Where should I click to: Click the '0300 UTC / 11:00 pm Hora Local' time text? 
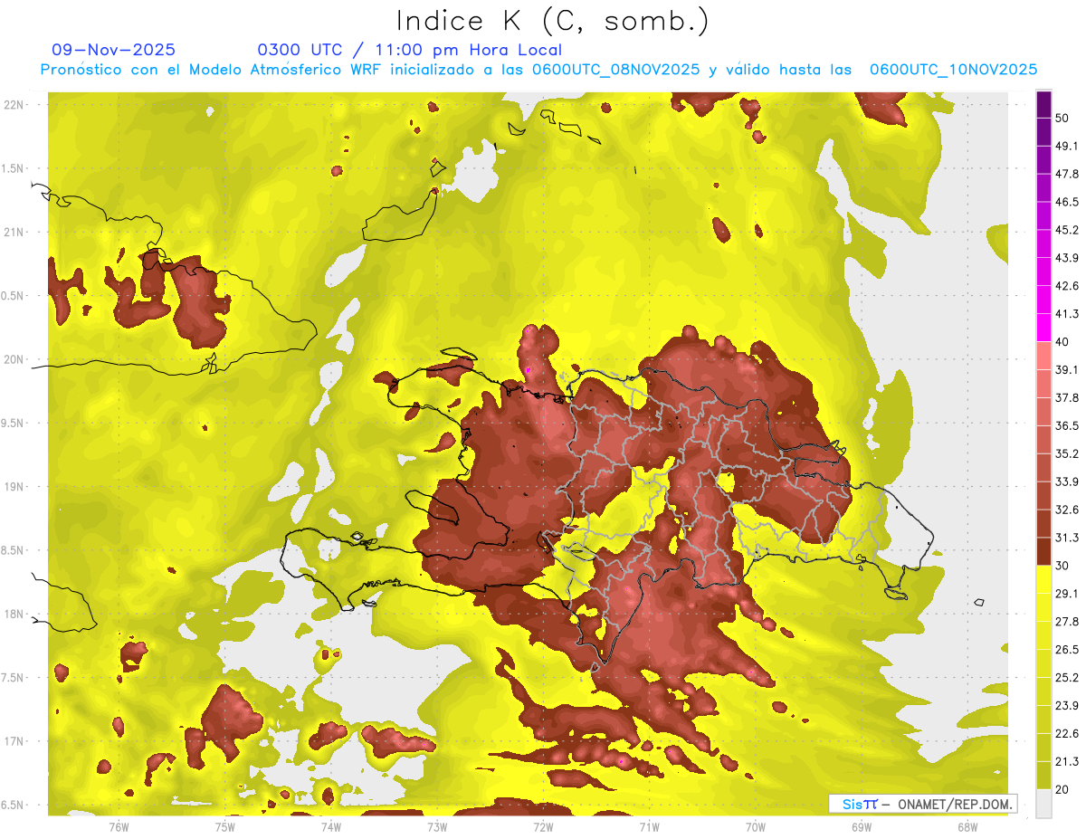pyautogui.click(x=410, y=50)
